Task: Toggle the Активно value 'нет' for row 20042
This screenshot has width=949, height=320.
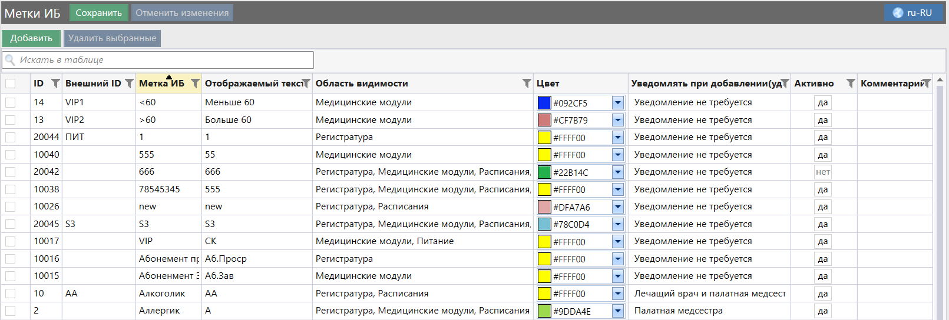Action: pos(822,172)
